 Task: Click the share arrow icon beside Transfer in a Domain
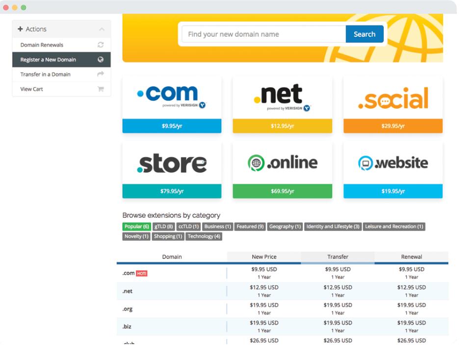pyautogui.click(x=101, y=74)
